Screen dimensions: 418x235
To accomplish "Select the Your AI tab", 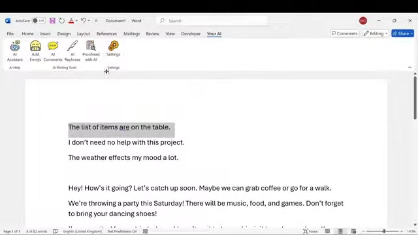I will pyautogui.click(x=214, y=33).
